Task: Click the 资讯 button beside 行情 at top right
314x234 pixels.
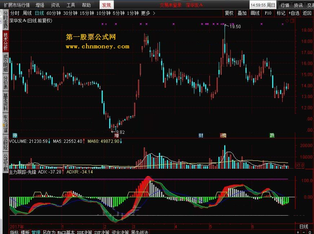Action: pyautogui.click(x=298, y=5)
